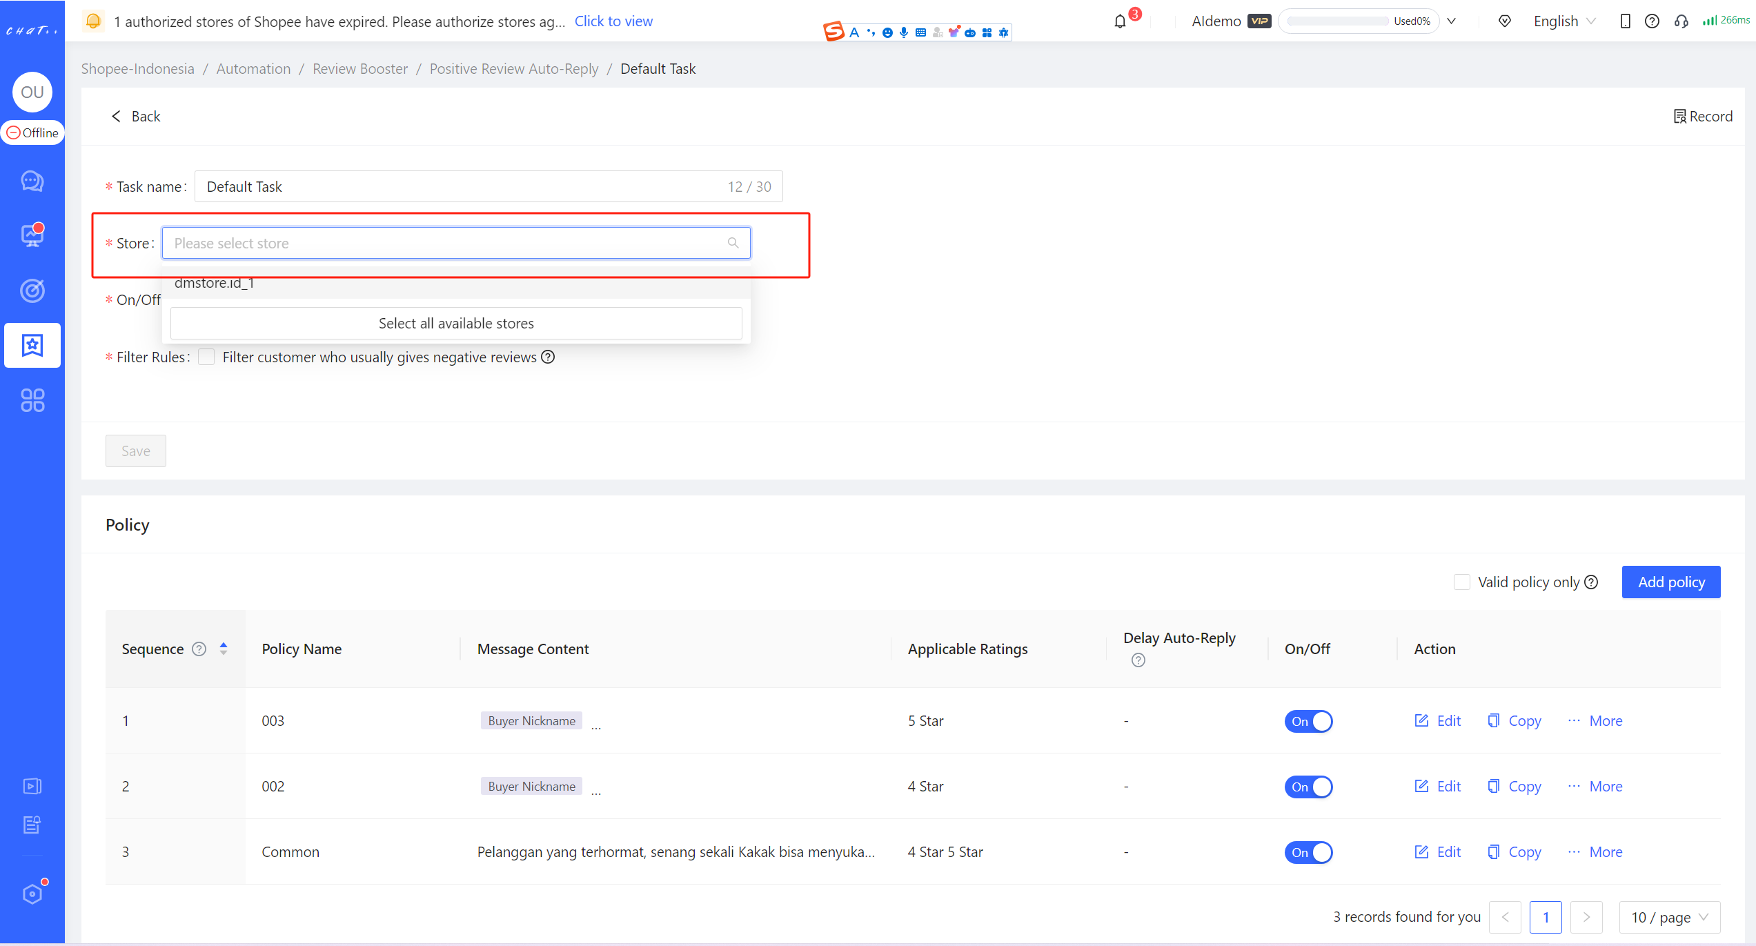Check Filter customer who usually gives negative reviews
The height and width of the screenshot is (946, 1756).
[x=206, y=357]
